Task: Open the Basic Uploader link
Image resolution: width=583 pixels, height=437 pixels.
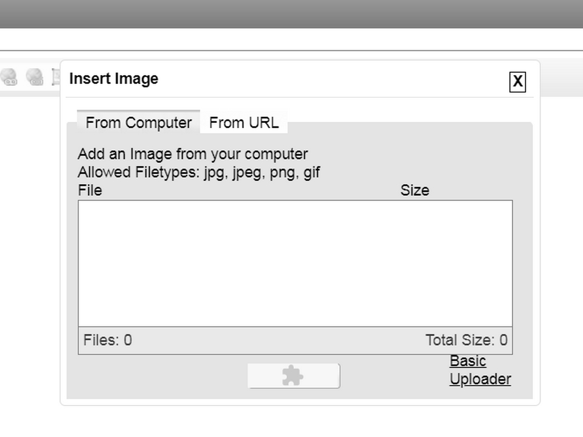Action: point(480,370)
